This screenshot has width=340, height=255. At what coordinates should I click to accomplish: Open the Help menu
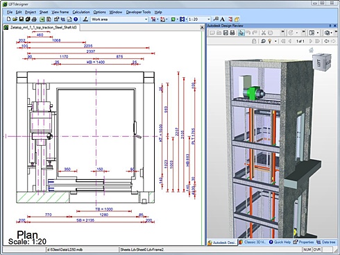pos(158,12)
